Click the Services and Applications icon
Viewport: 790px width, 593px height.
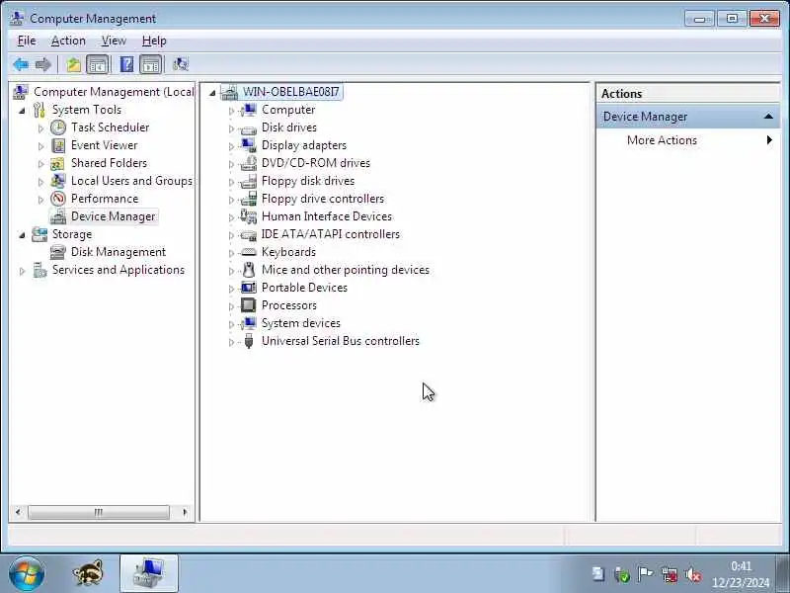pos(39,270)
